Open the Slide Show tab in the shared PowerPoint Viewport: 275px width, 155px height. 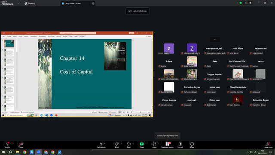(x=51, y=36)
